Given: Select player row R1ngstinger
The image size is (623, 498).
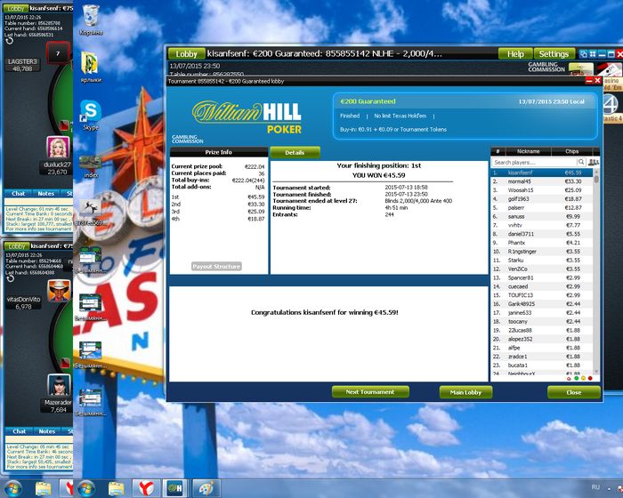Looking at the screenshot, I should (x=542, y=252).
